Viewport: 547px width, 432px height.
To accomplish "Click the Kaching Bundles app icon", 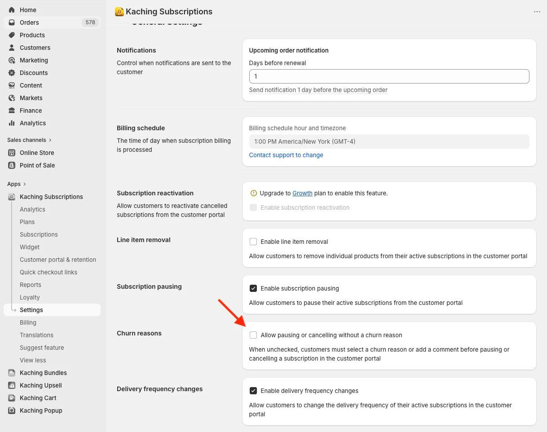I will click(12, 373).
